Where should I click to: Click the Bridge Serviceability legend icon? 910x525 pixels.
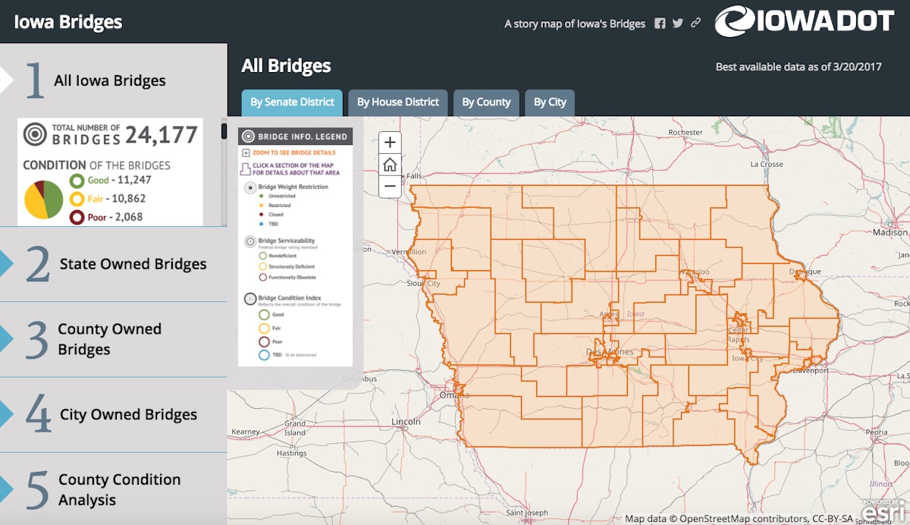(x=250, y=241)
